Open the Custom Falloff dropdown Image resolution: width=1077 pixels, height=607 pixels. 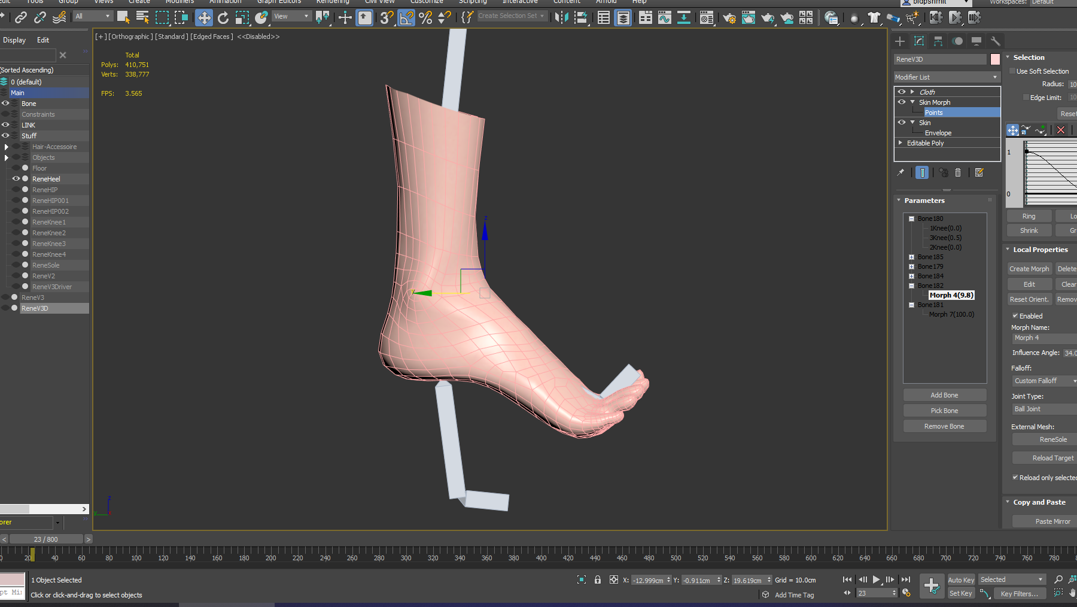point(1043,381)
